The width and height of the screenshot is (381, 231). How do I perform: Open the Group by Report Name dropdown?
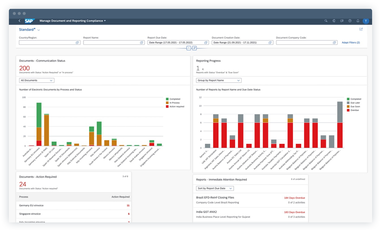click(x=218, y=80)
